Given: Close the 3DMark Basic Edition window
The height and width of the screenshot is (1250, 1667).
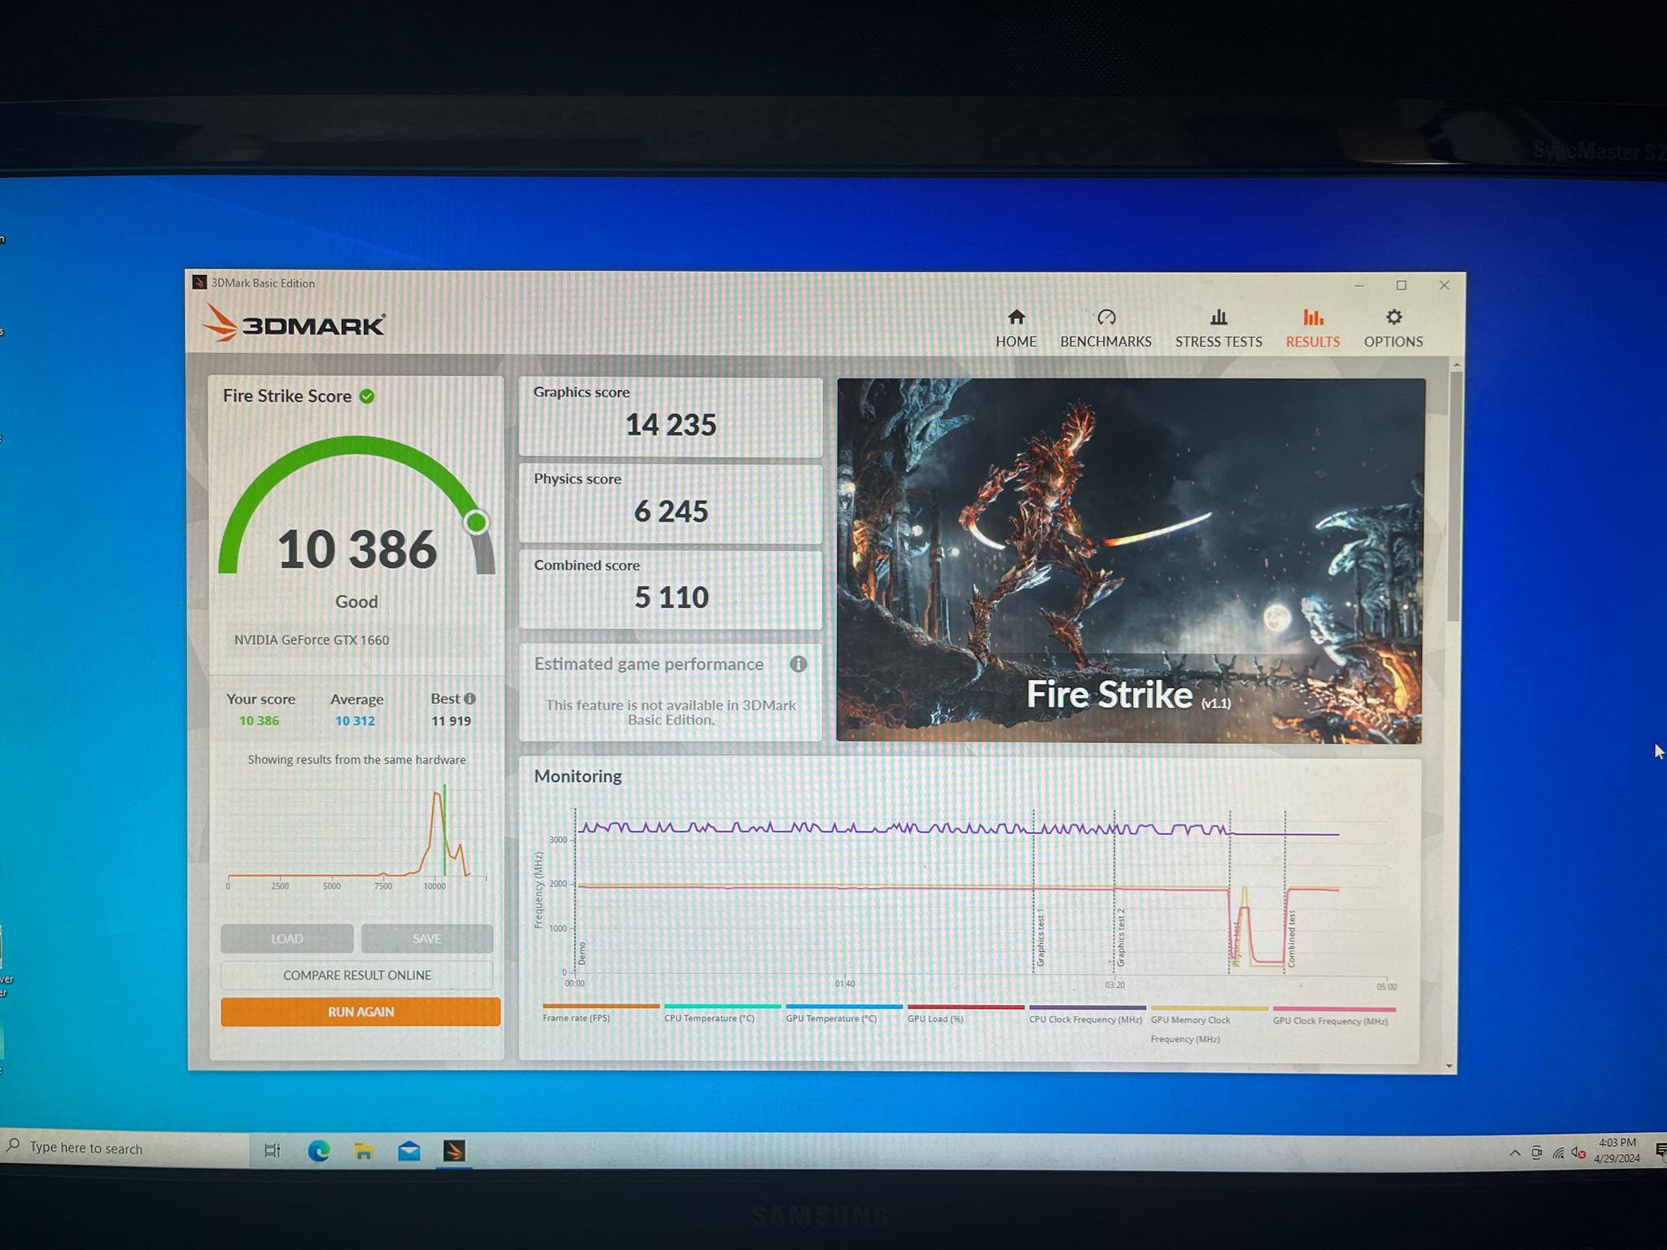Looking at the screenshot, I should pos(1444,286).
